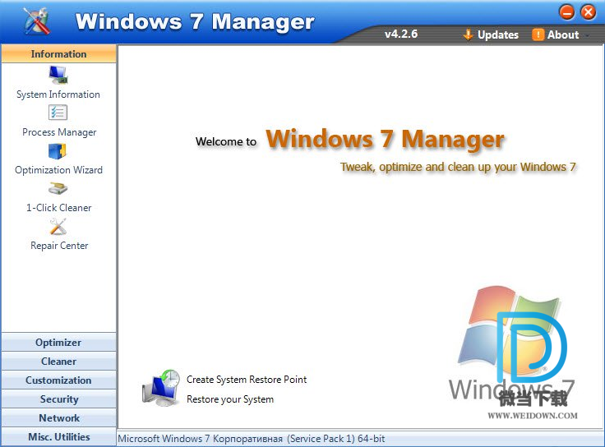Click the Updates label
The width and height of the screenshot is (605, 447).
(498, 35)
